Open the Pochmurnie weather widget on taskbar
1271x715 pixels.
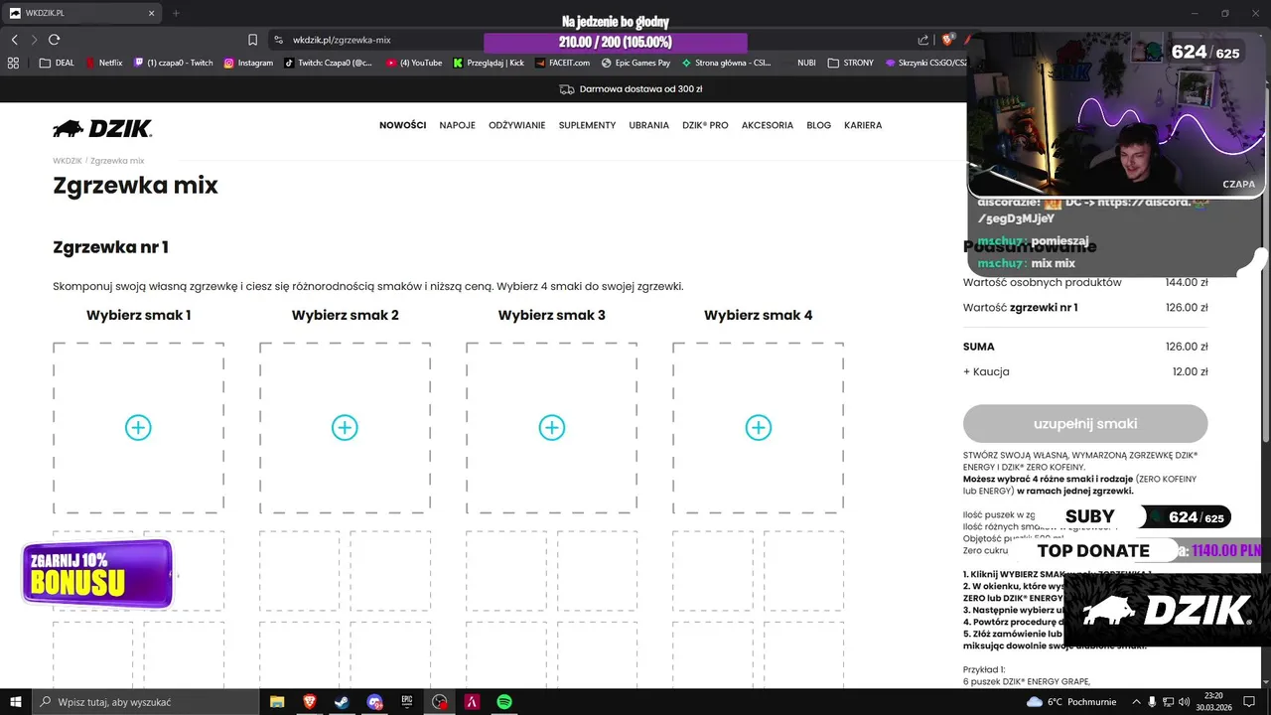[1073, 702]
